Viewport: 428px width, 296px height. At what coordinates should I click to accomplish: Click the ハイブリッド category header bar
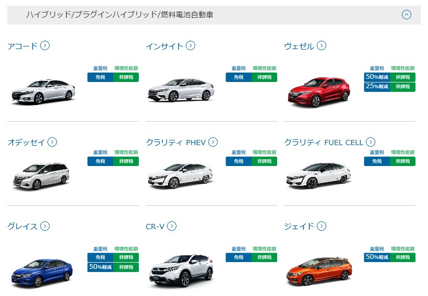pyautogui.click(x=213, y=15)
